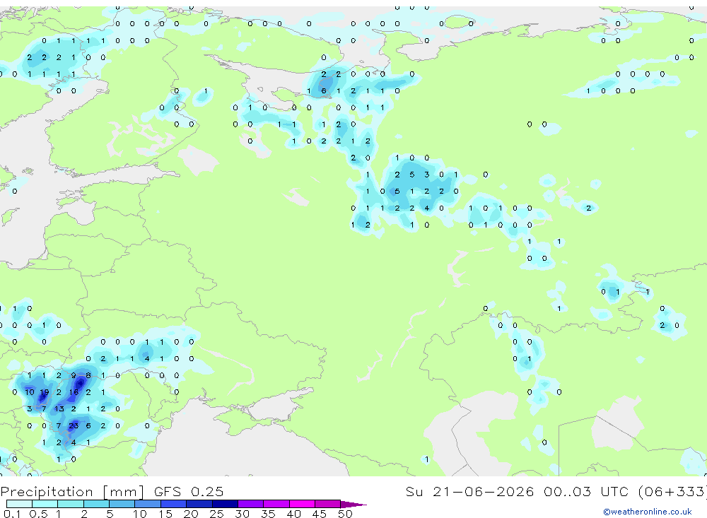Click the 'GFS 0.25' model label
Viewport: 707px width, 518px height.
pyautogui.click(x=189, y=491)
